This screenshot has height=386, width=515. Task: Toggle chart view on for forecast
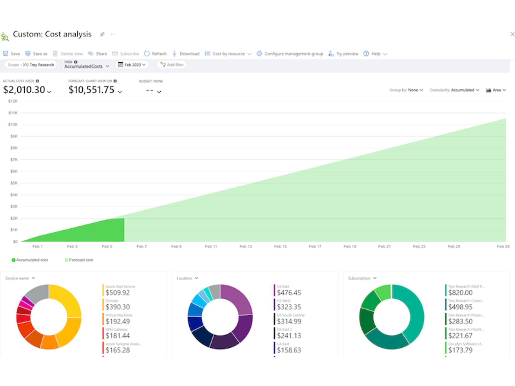click(x=120, y=91)
